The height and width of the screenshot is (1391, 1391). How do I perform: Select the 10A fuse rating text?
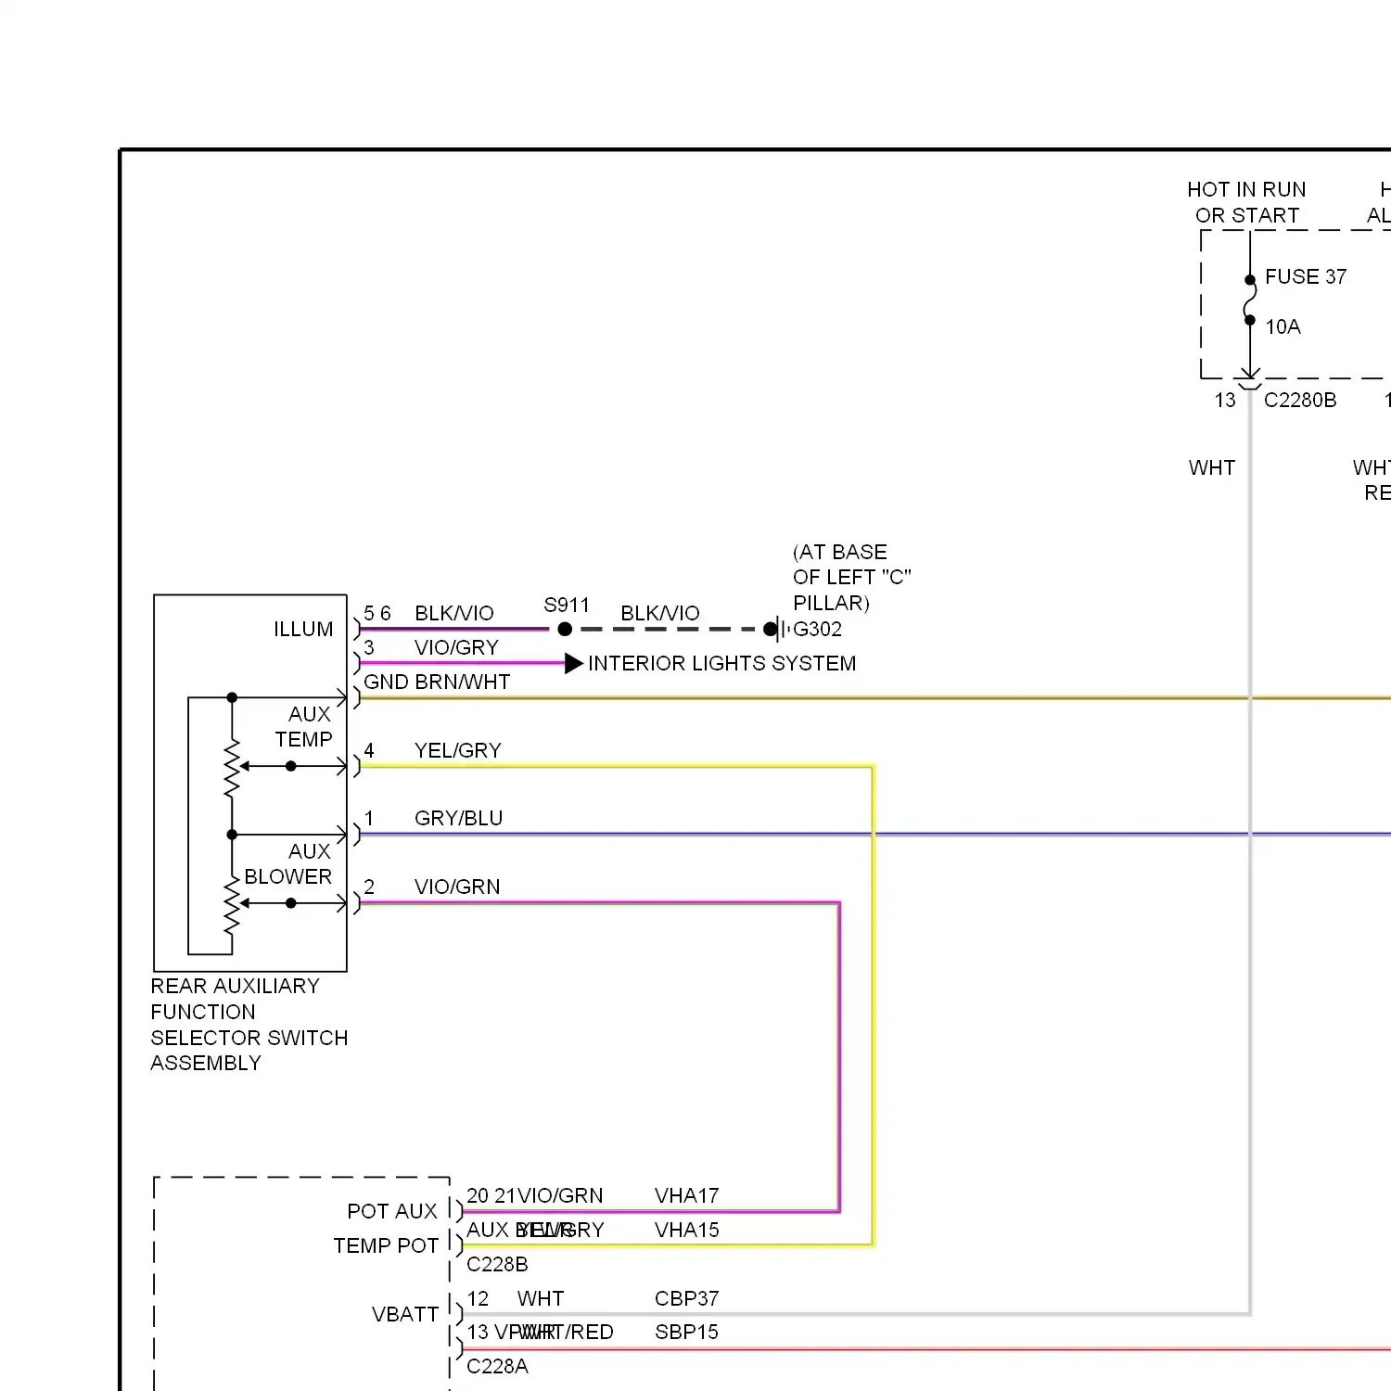[1283, 326]
